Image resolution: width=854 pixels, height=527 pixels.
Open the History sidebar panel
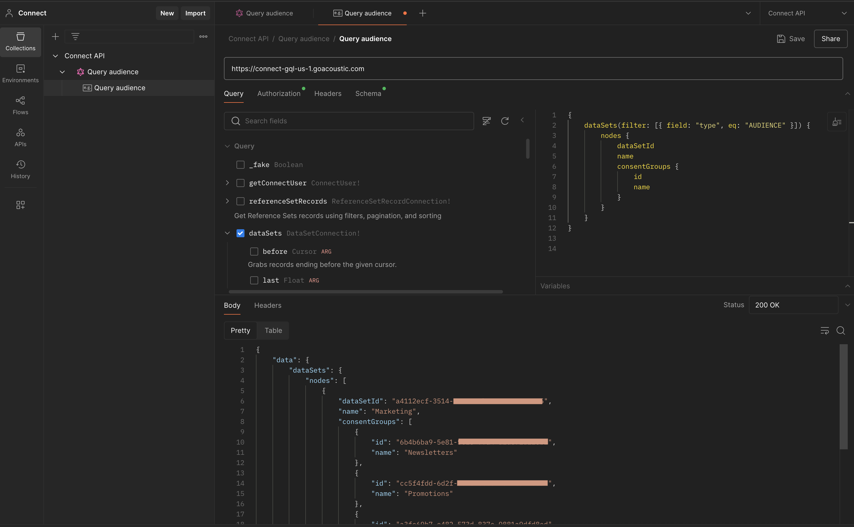point(20,170)
